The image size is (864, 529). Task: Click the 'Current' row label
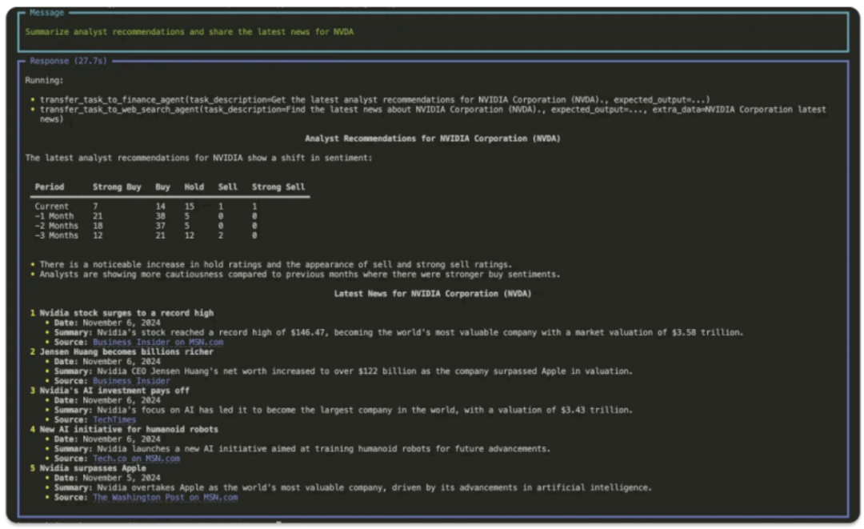(52, 206)
